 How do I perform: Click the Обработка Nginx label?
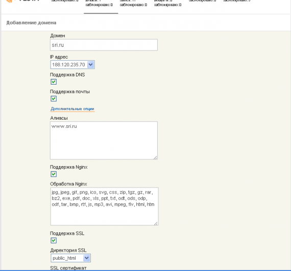[x=68, y=184]
